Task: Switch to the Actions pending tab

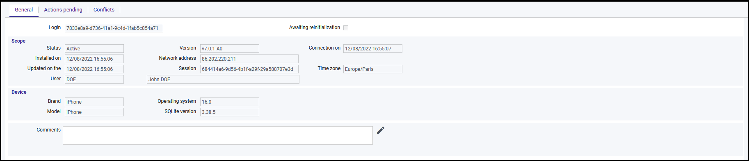Action: click(63, 10)
